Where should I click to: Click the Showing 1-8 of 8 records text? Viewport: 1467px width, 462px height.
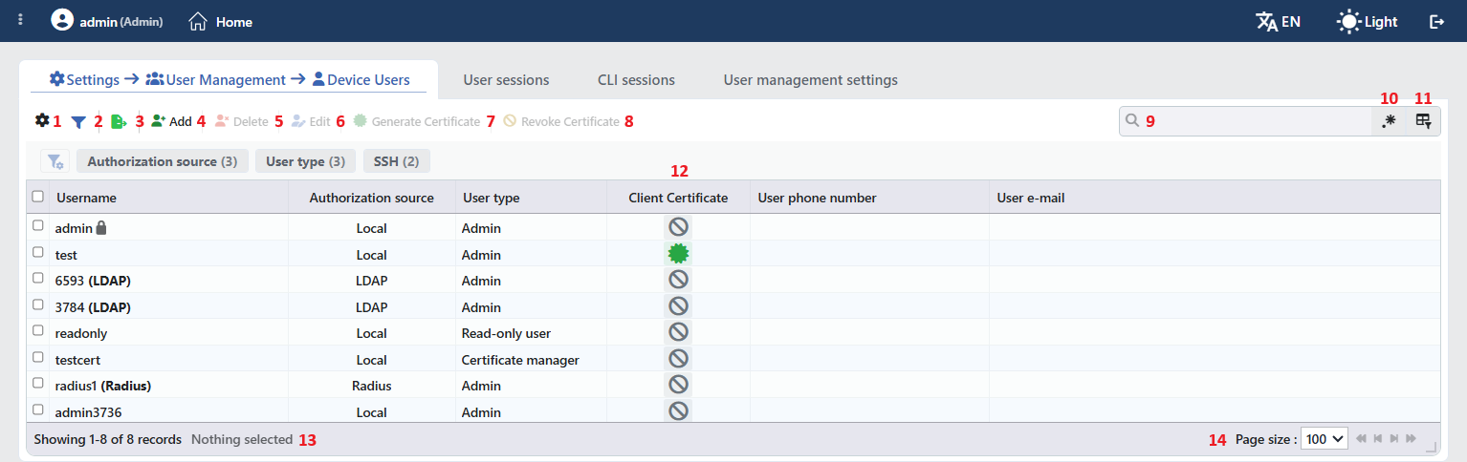point(107,439)
